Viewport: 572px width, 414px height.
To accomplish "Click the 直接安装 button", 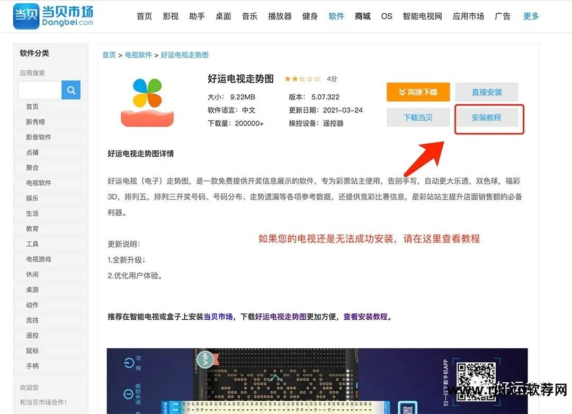I will [486, 92].
